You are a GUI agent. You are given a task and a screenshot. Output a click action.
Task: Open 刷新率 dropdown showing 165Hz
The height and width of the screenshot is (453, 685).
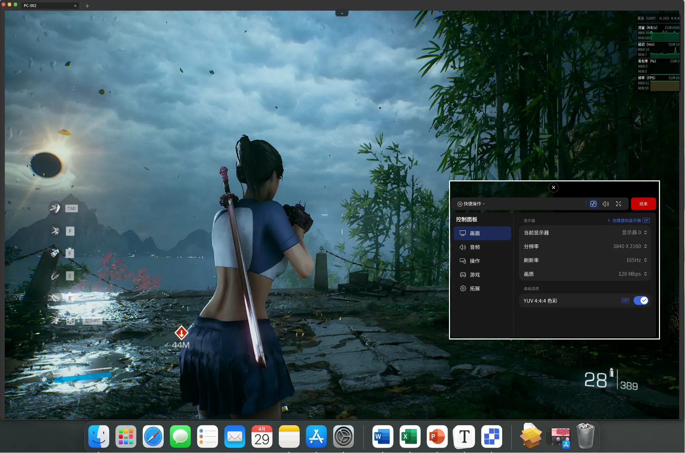tap(636, 260)
